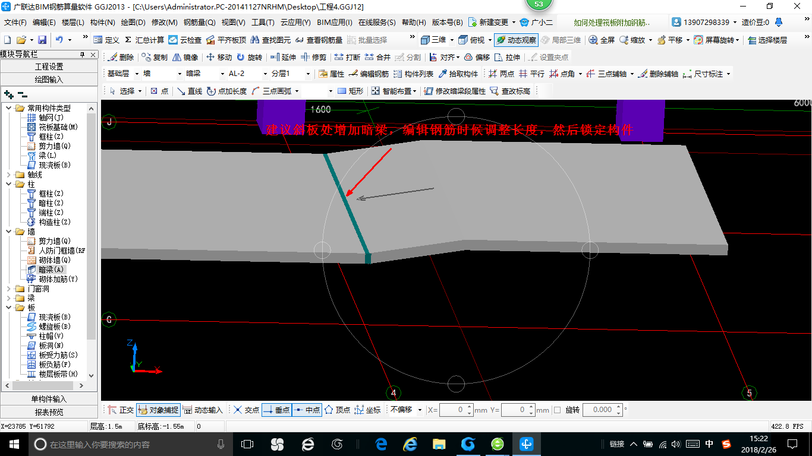Select 拉伸 stretch tool
This screenshot has width=812, height=456.
507,57
